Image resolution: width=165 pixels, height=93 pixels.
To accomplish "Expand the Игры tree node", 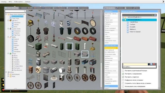I will coord(8,76).
